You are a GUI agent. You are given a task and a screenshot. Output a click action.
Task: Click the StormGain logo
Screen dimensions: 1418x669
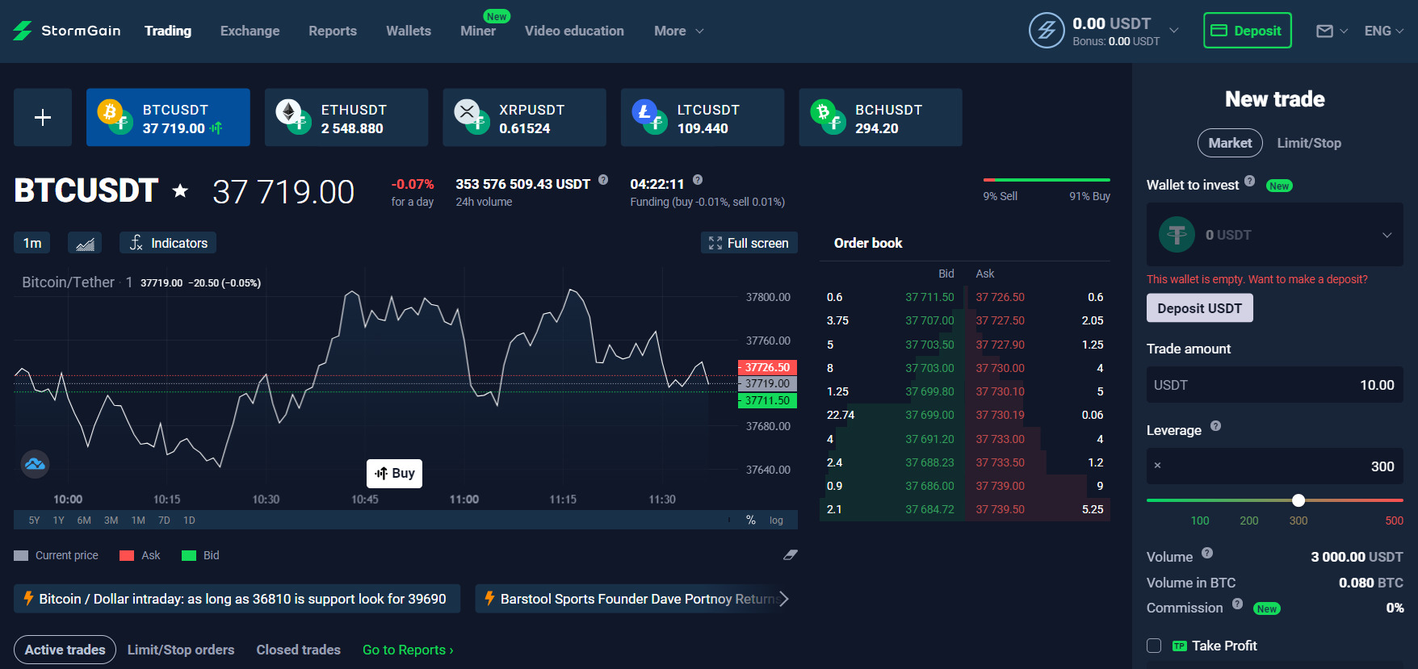[66, 31]
